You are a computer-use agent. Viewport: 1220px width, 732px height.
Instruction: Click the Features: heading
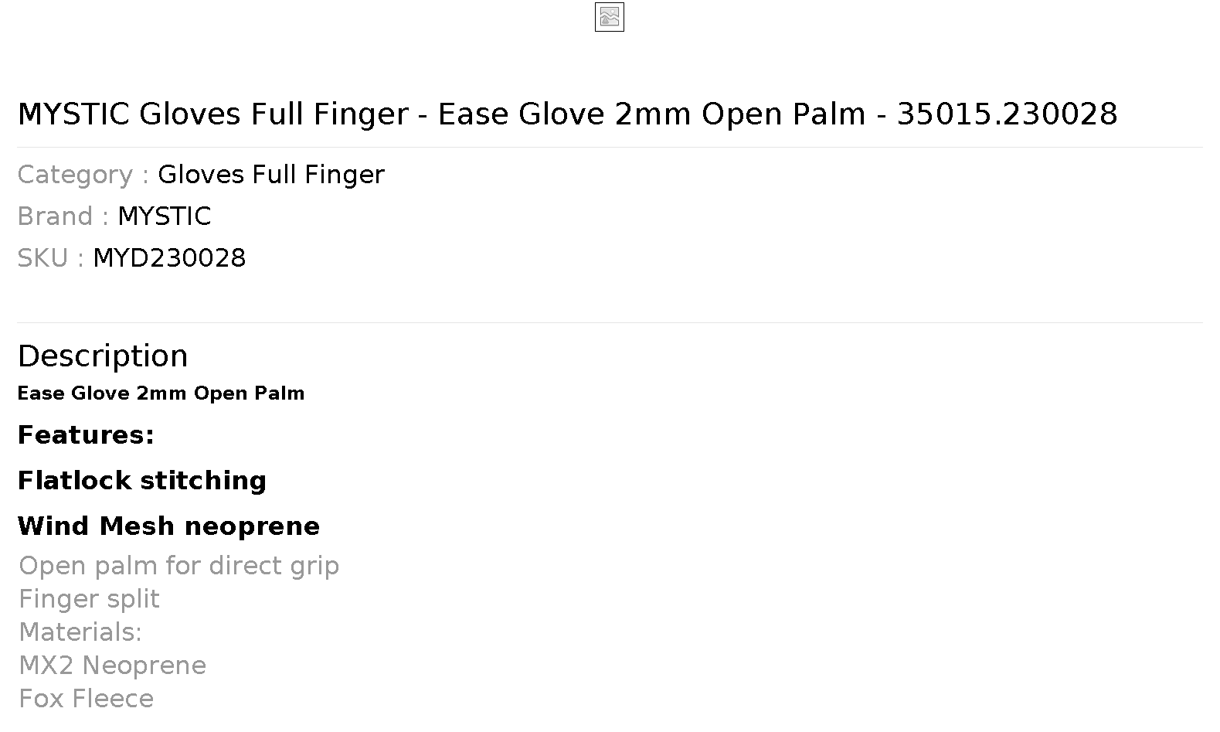tap(86, 435)
